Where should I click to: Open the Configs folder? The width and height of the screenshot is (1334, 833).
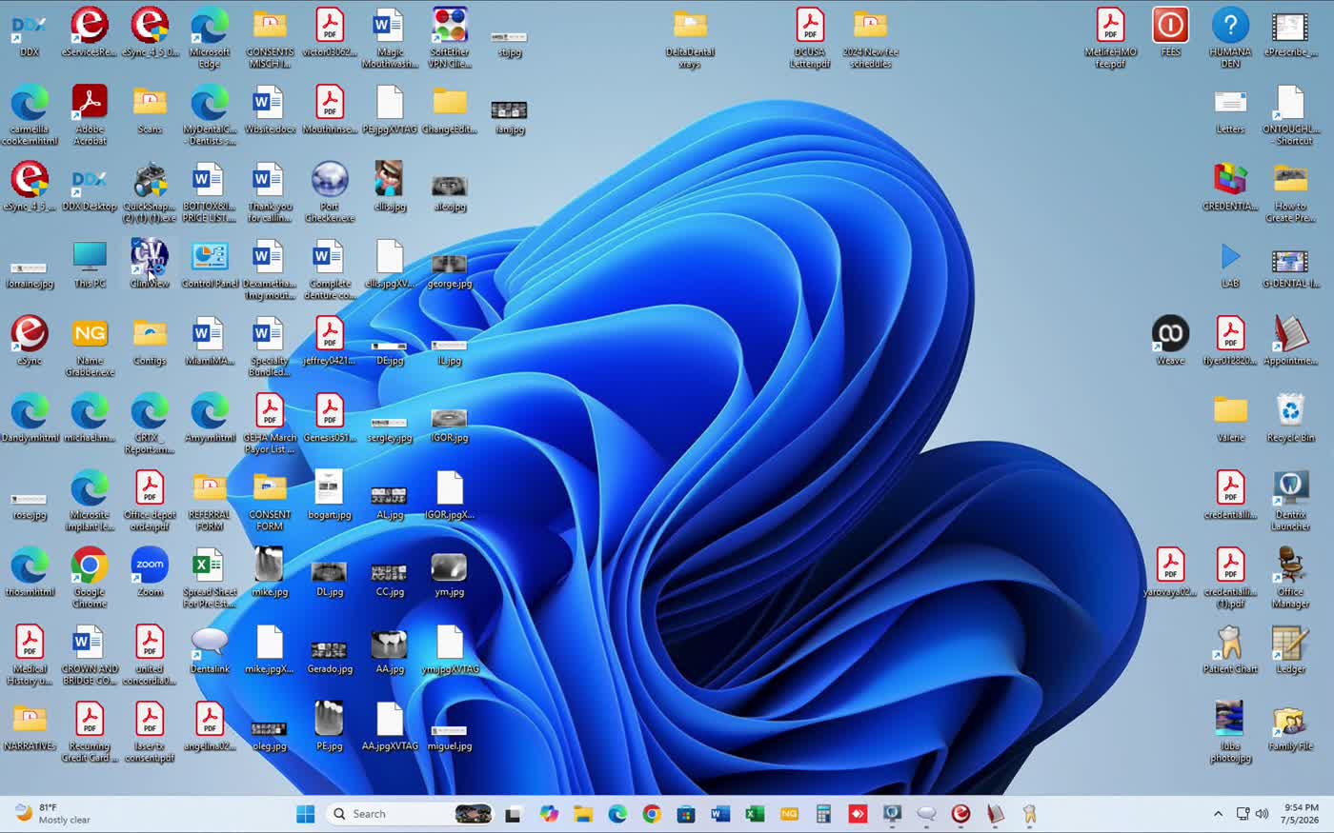coord(150,341)
